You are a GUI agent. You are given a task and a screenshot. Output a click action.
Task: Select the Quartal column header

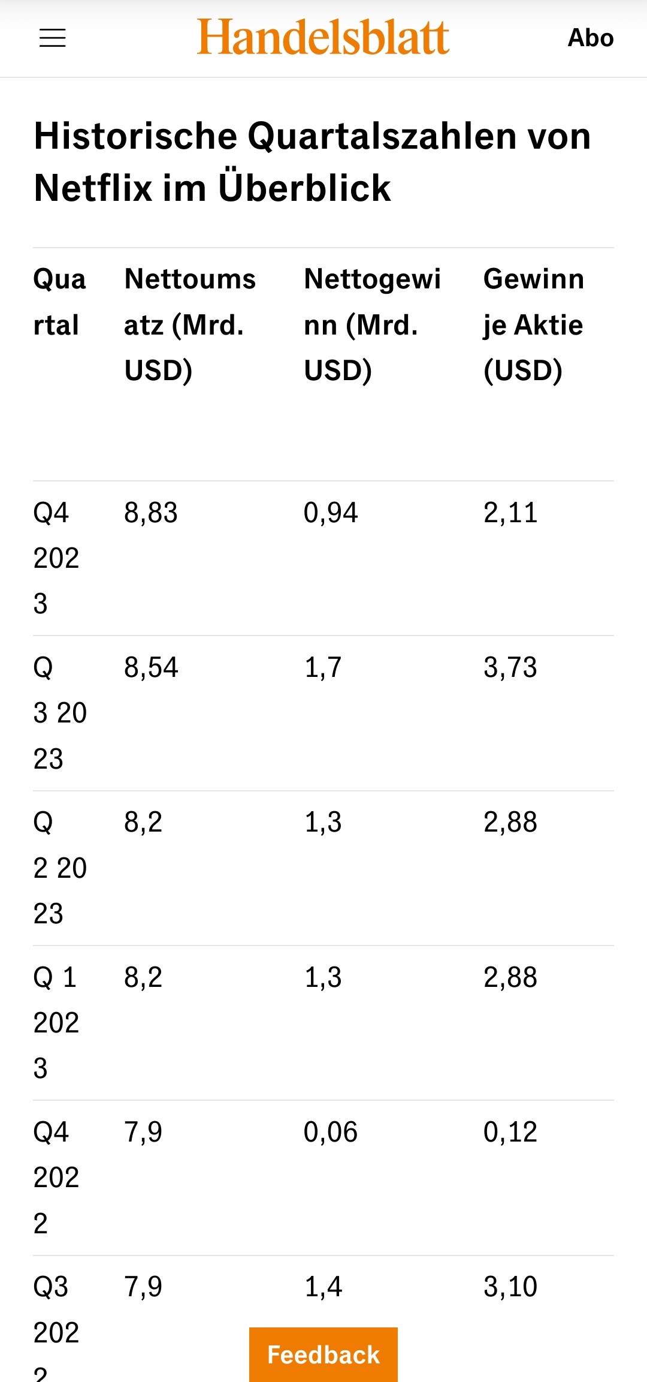click(x=60, y=302)
